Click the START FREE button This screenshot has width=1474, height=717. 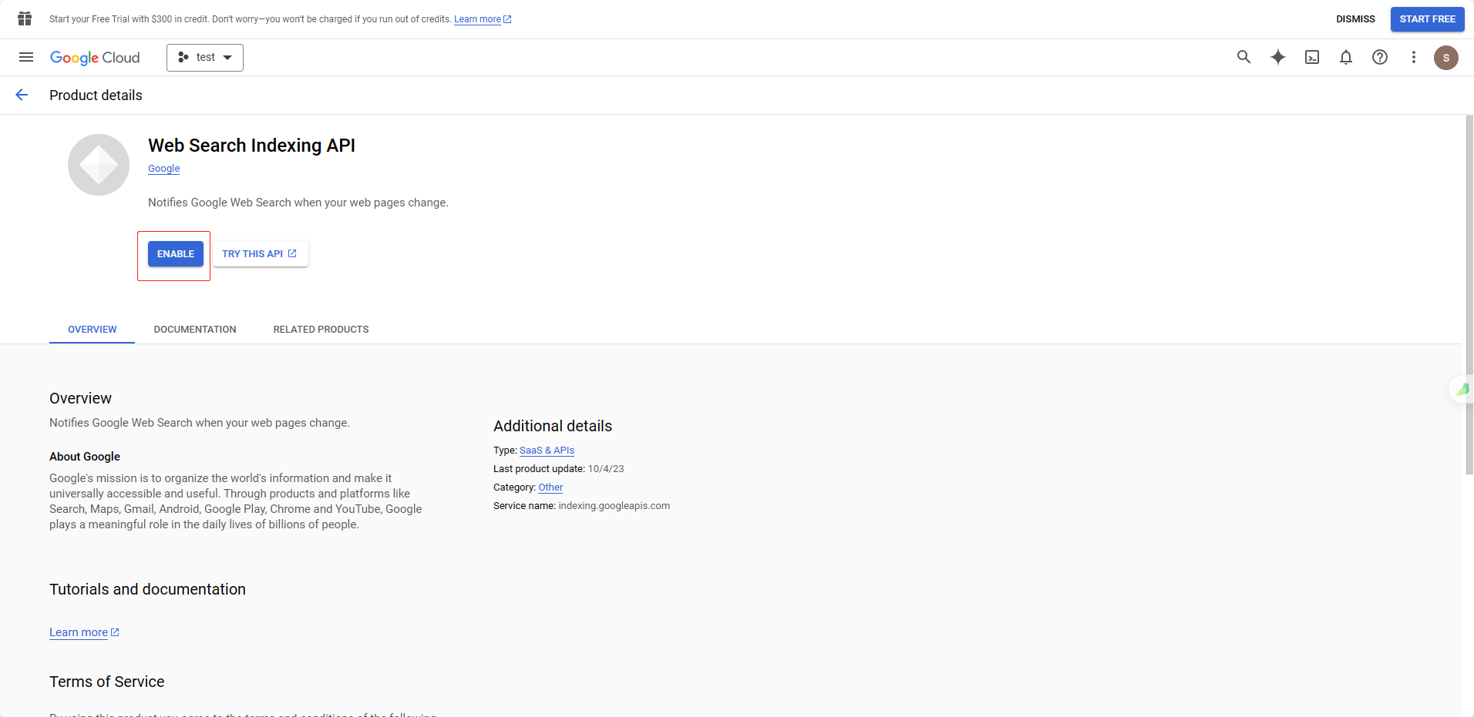(x=1428, y=19)
